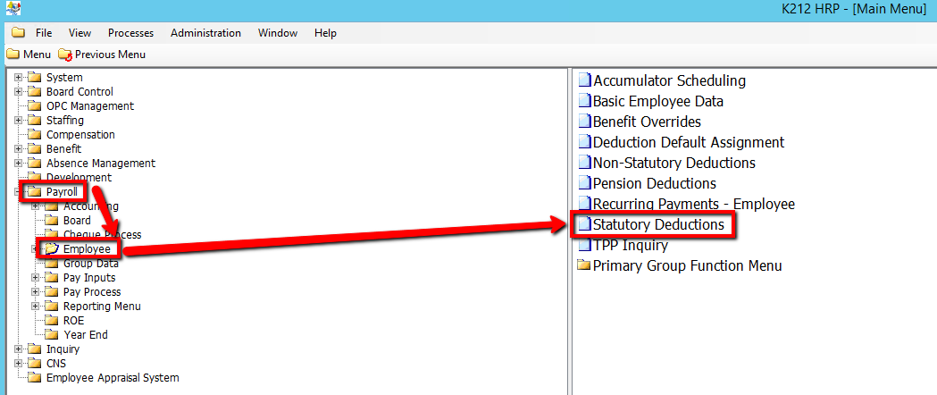Image resolution: width=937 pixels, height=395 pixels.
Task: Expand the System tree node
Action: 19,78
